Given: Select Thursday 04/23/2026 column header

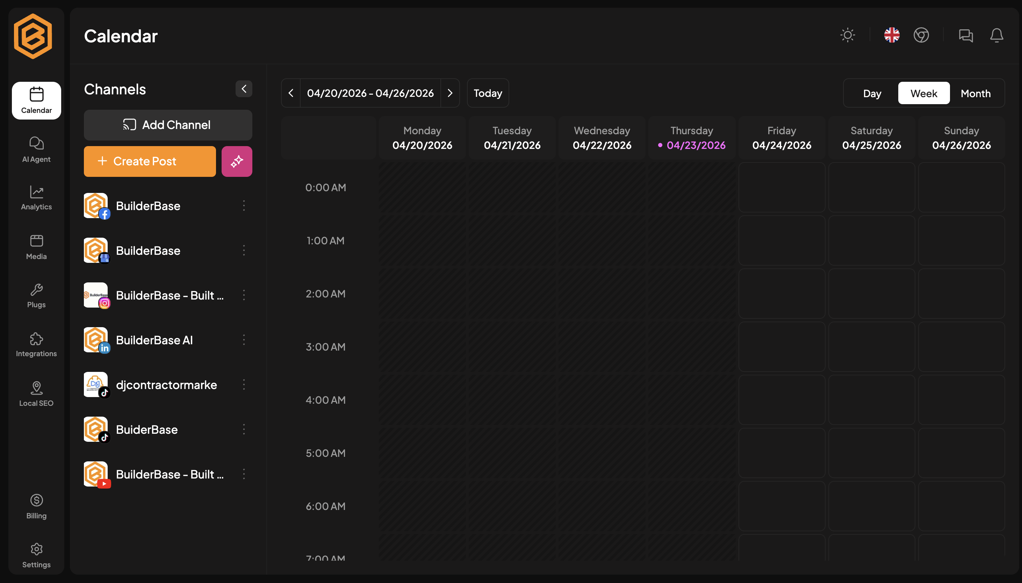Looking at the screenshot, I should (x=692, y=138).
